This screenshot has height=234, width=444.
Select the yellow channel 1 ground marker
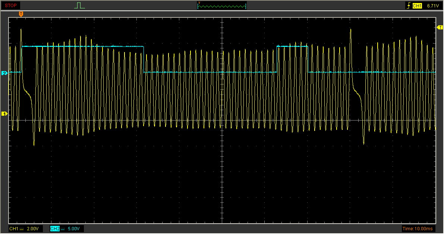point(4,113)
